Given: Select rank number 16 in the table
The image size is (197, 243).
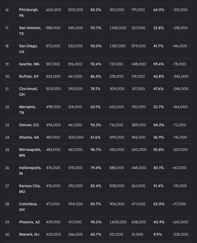Looking at the screenshot, I should (7, 10).
